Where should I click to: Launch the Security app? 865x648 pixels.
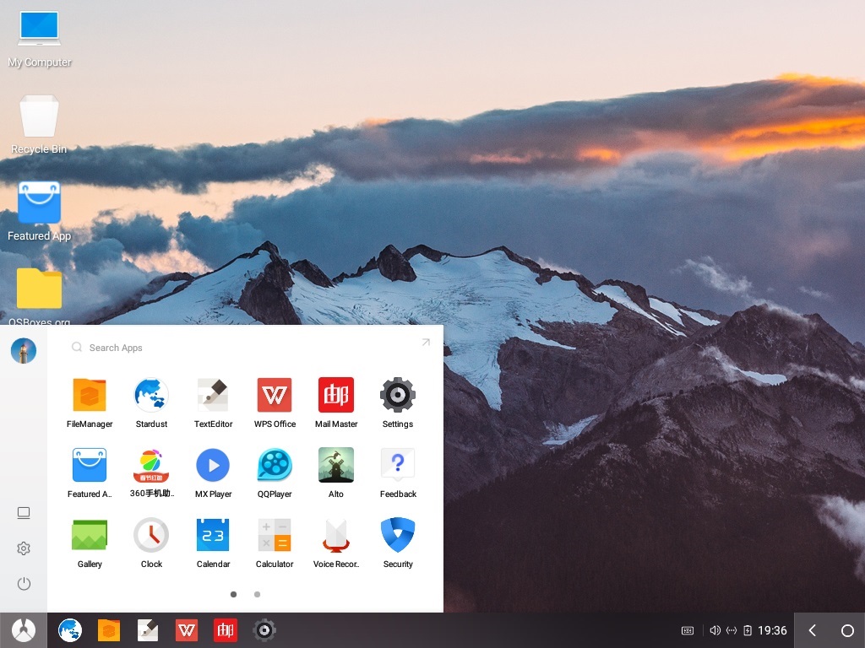pyautogui.click(x=398, y=536)
